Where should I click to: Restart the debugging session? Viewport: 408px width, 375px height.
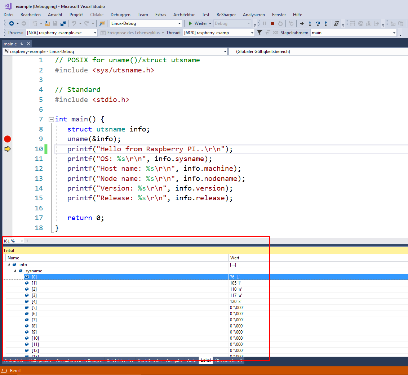click(280, 23)
